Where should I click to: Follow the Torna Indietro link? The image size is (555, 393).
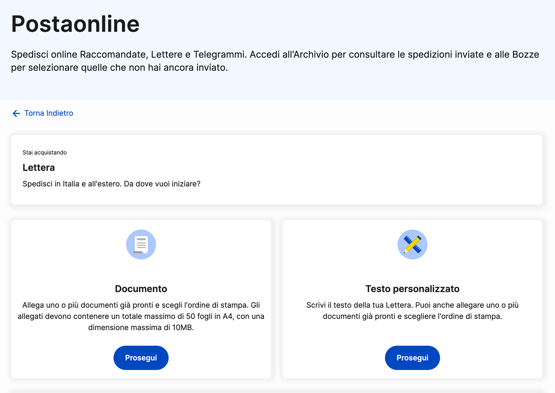(49, 113)
